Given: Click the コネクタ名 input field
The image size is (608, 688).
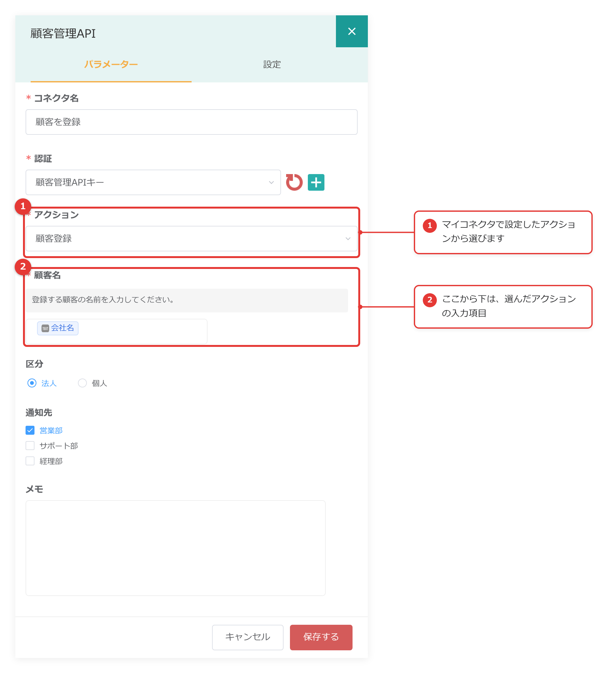Looking at the screenshot, I should 192,122.
